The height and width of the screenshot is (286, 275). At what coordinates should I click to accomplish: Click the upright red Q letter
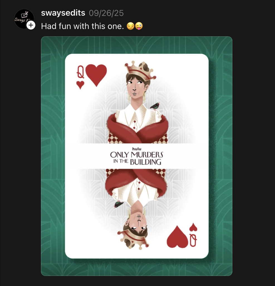click(x=80, y=72)
